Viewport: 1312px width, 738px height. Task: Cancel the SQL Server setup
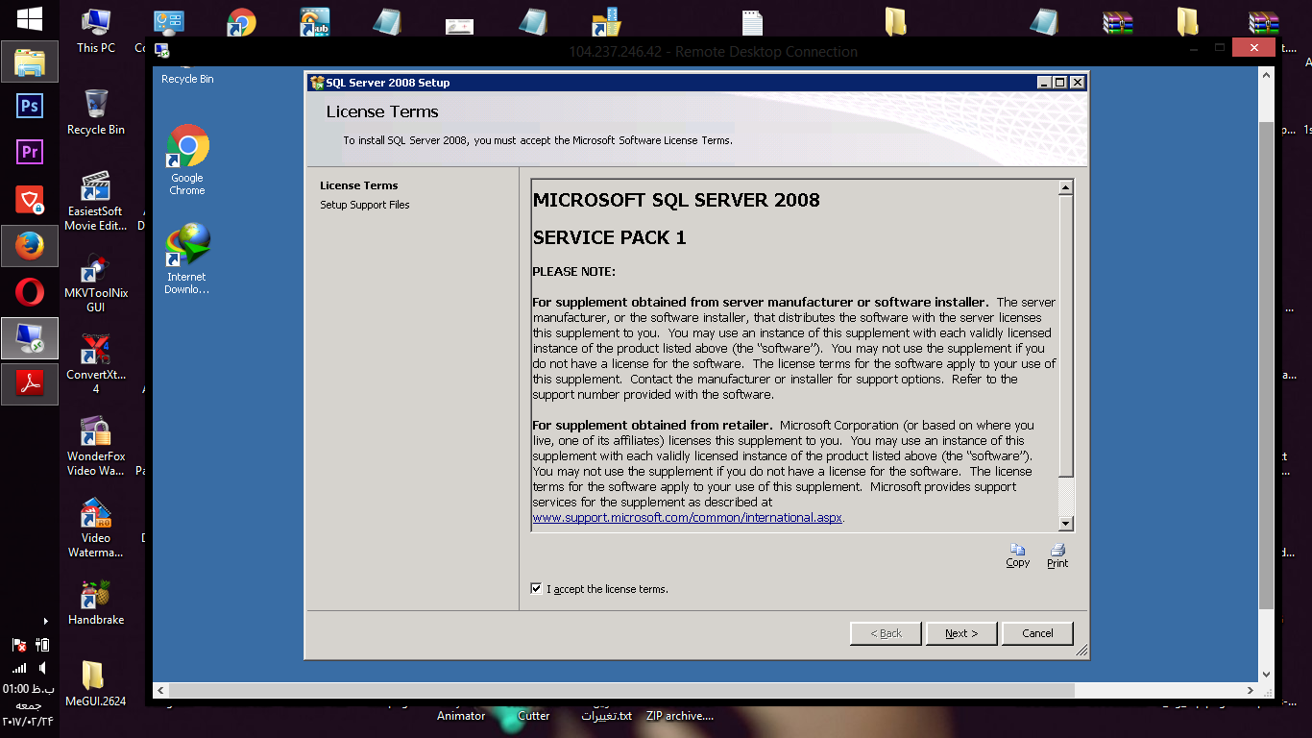click(1037, 633)
